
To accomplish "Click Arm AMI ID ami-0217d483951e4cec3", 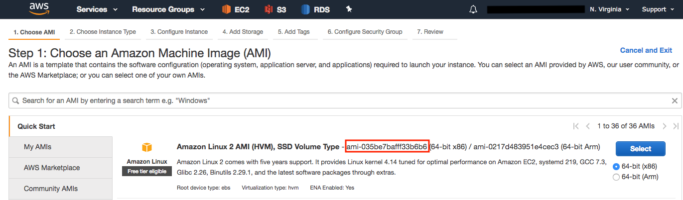I will click(x=516, y=147).
